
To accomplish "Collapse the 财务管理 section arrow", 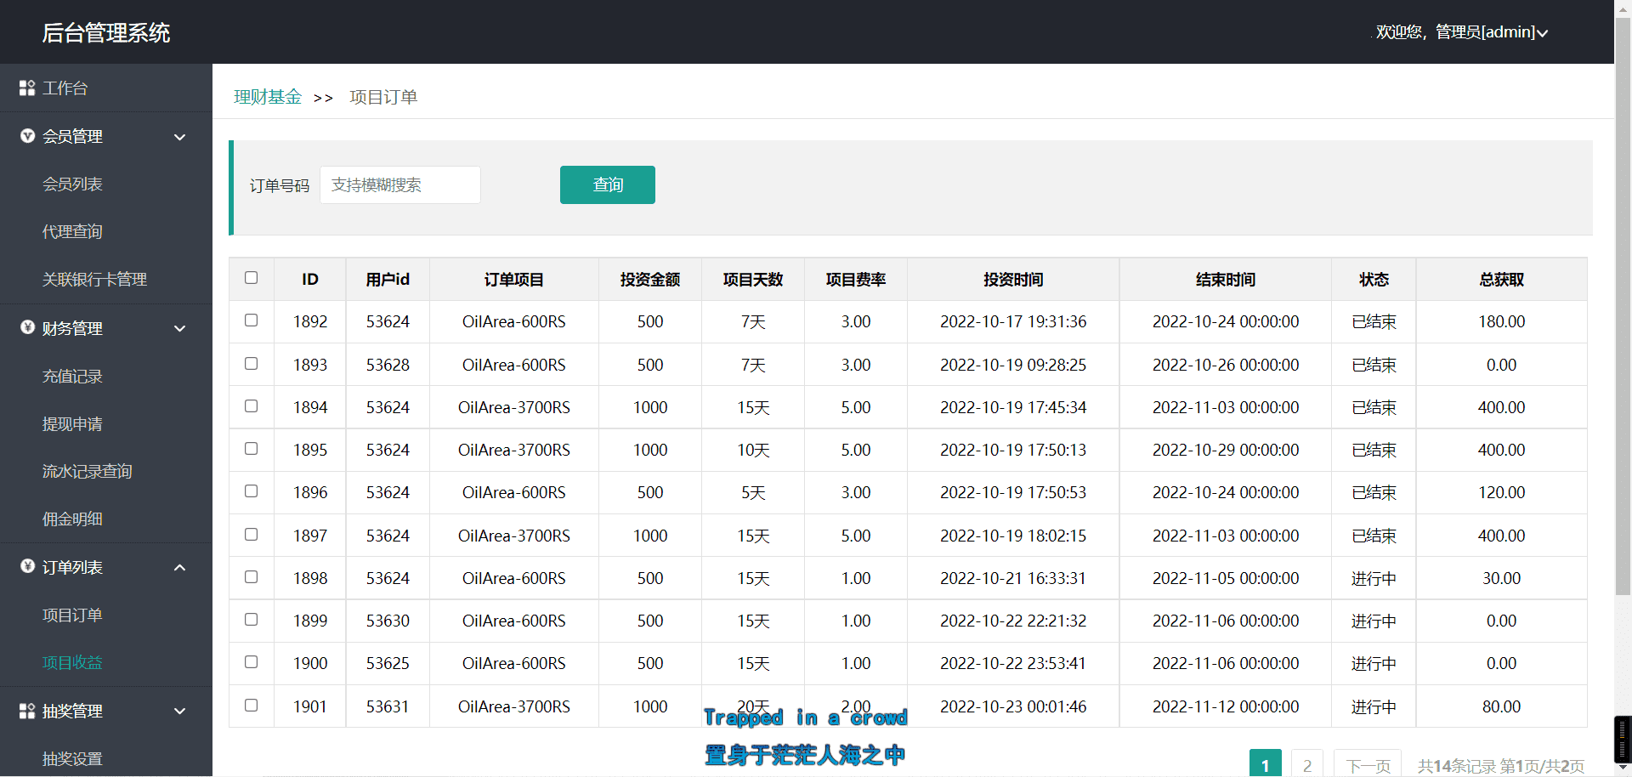I will point(179,328).
